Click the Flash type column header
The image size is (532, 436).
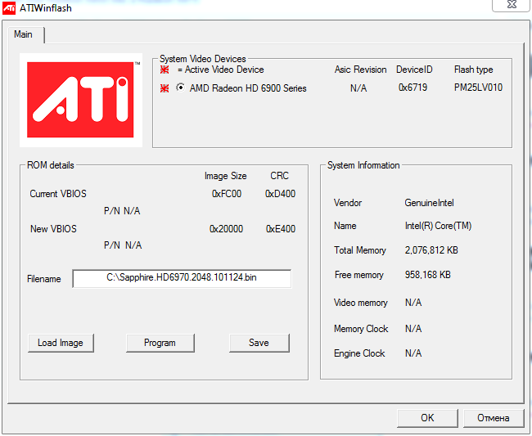[473, 70]
